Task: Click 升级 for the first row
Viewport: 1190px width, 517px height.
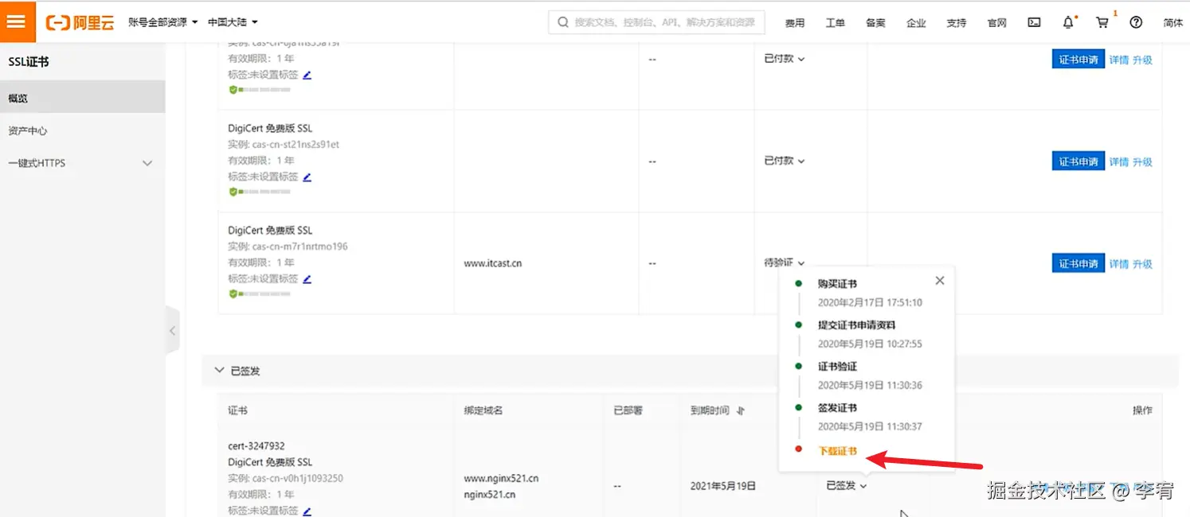Action: coord(1143,60)
